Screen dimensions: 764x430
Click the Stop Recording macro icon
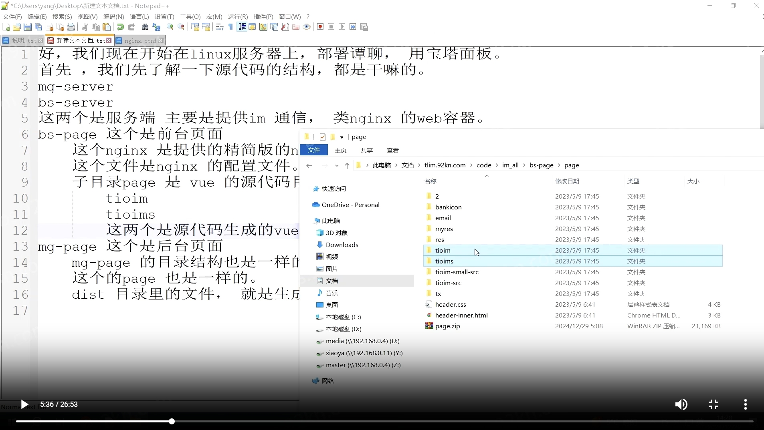331,27
